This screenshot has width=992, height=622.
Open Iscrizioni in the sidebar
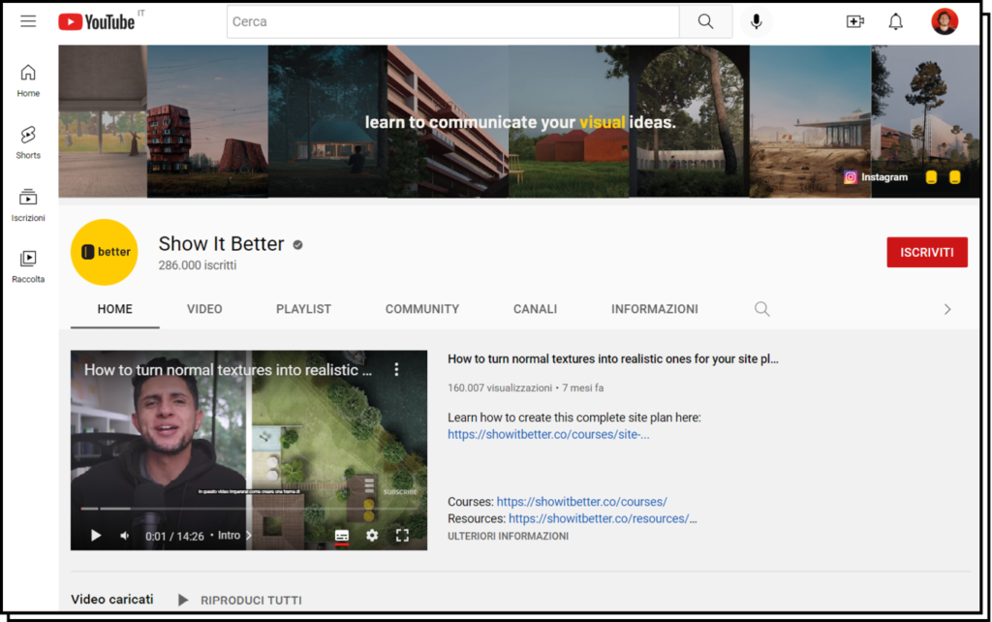point(28,203)
